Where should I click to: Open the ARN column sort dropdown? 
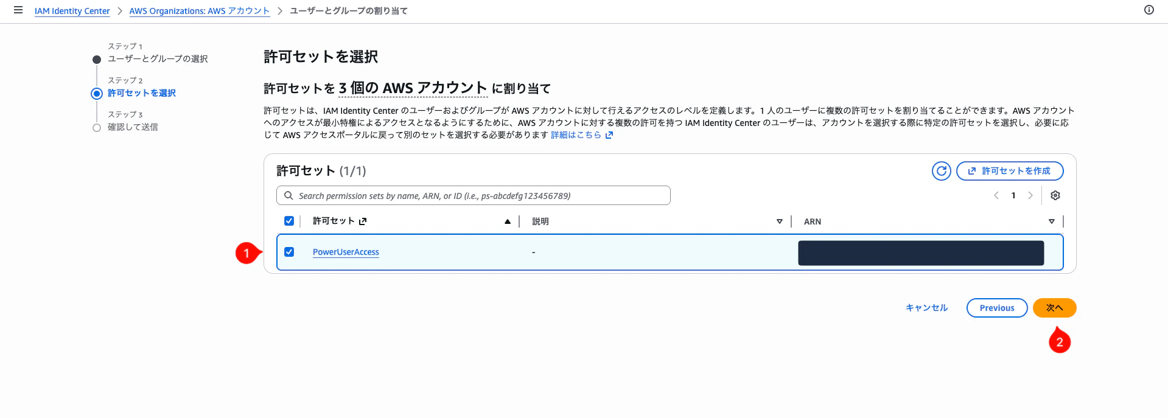(x=1052, y=221)
